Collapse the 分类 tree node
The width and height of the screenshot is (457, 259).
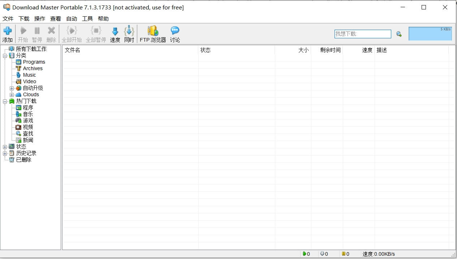tap(5, 56)
